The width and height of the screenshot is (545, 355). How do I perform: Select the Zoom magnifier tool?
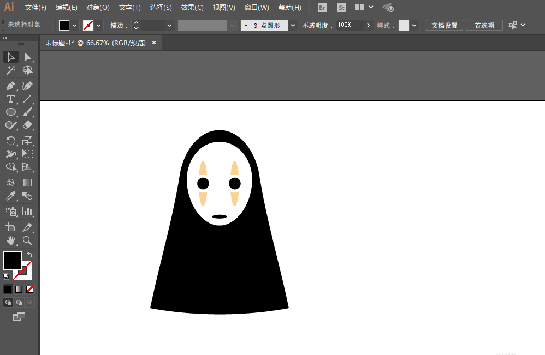27,240
